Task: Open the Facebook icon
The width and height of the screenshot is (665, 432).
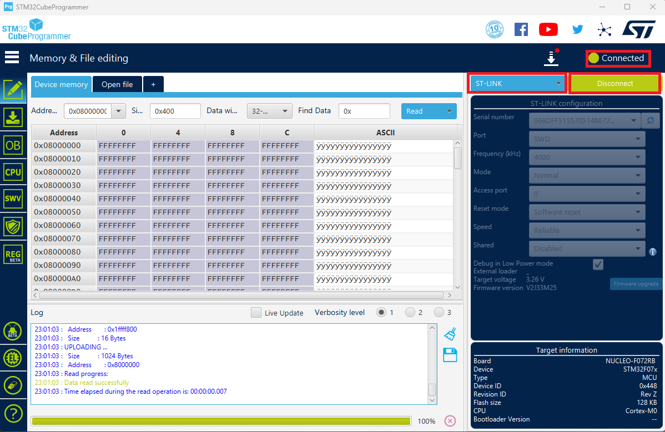Action: [521, 29]
